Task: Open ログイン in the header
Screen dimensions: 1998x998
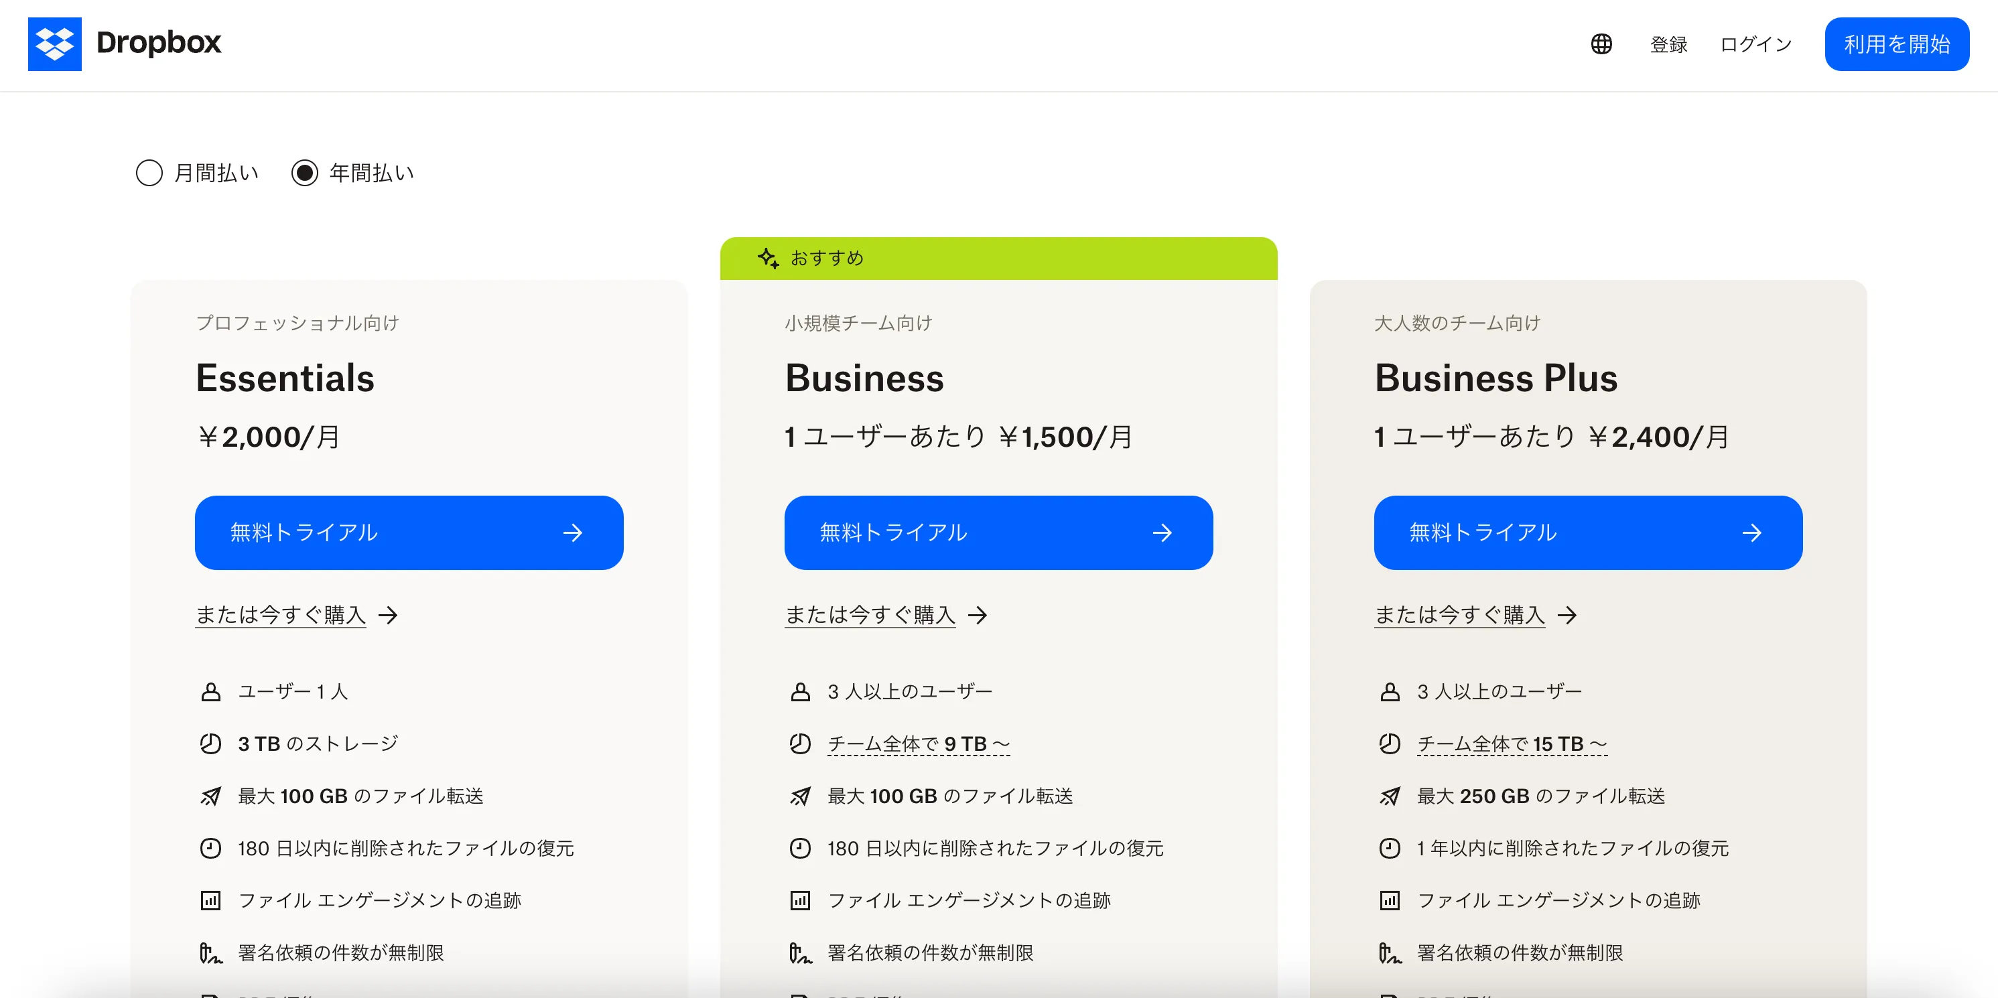Action: point(1756,44)
